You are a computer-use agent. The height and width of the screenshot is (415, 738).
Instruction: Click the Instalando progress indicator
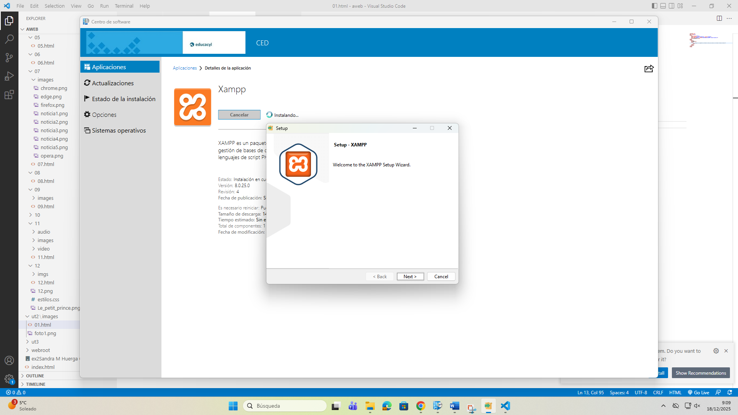pos(283,115)
